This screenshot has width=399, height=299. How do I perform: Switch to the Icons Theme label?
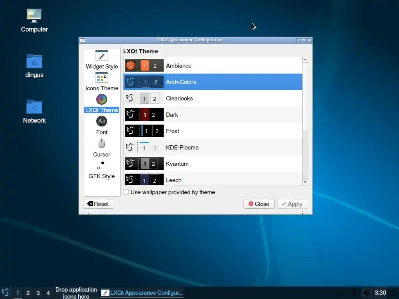(x=102, y=88)
